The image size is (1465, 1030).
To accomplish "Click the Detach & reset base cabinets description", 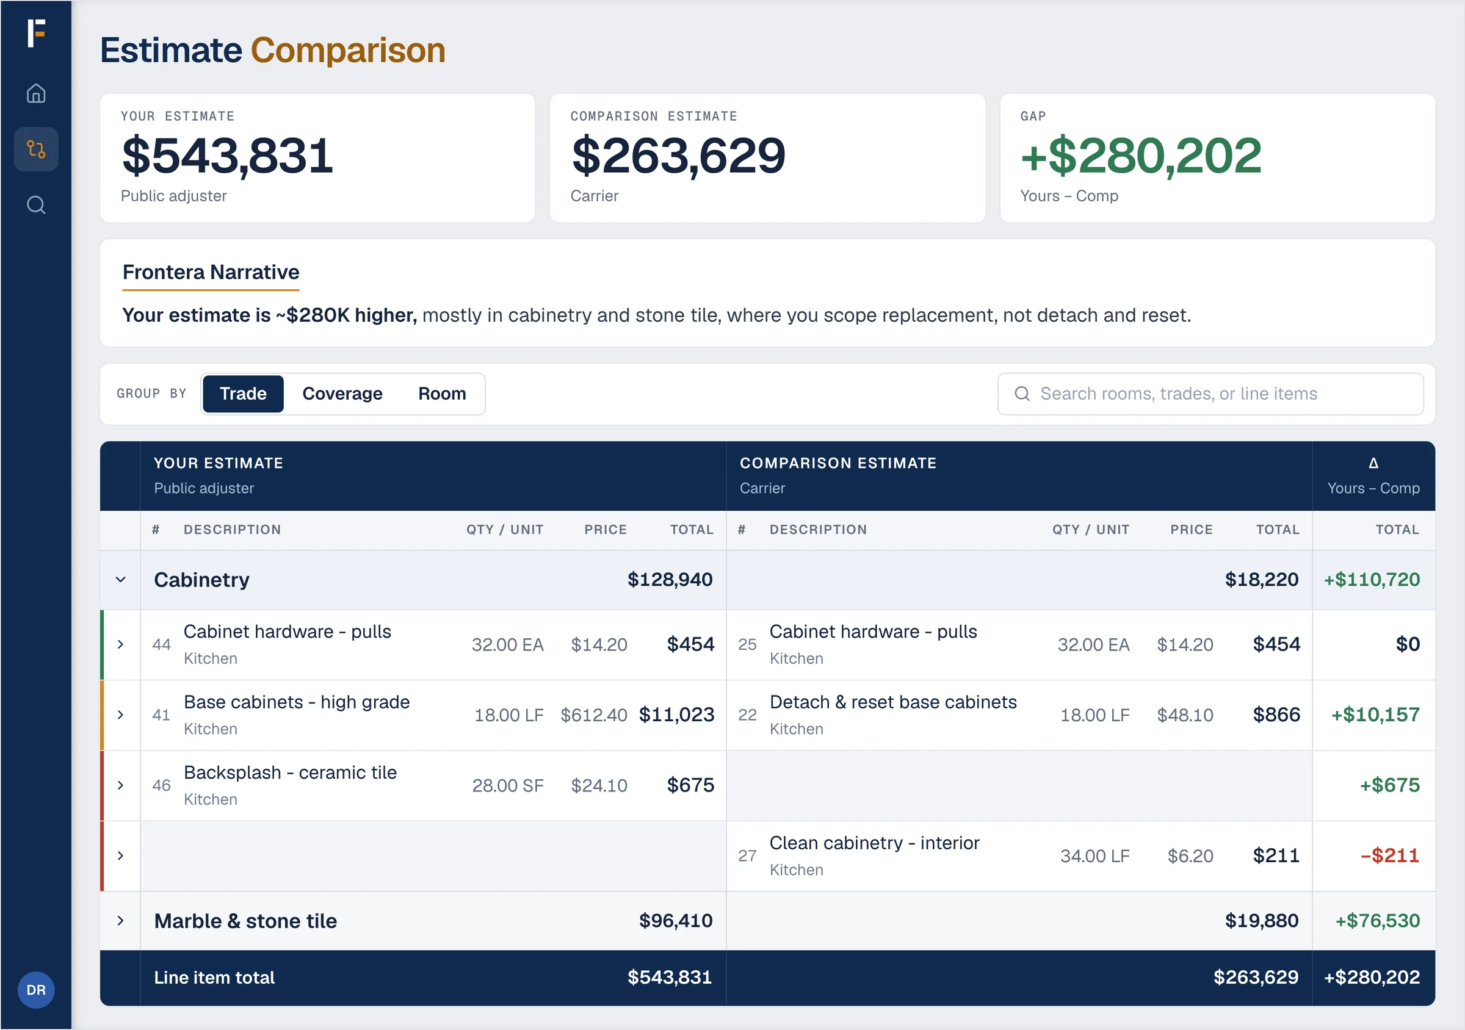I will pos(893,702).
